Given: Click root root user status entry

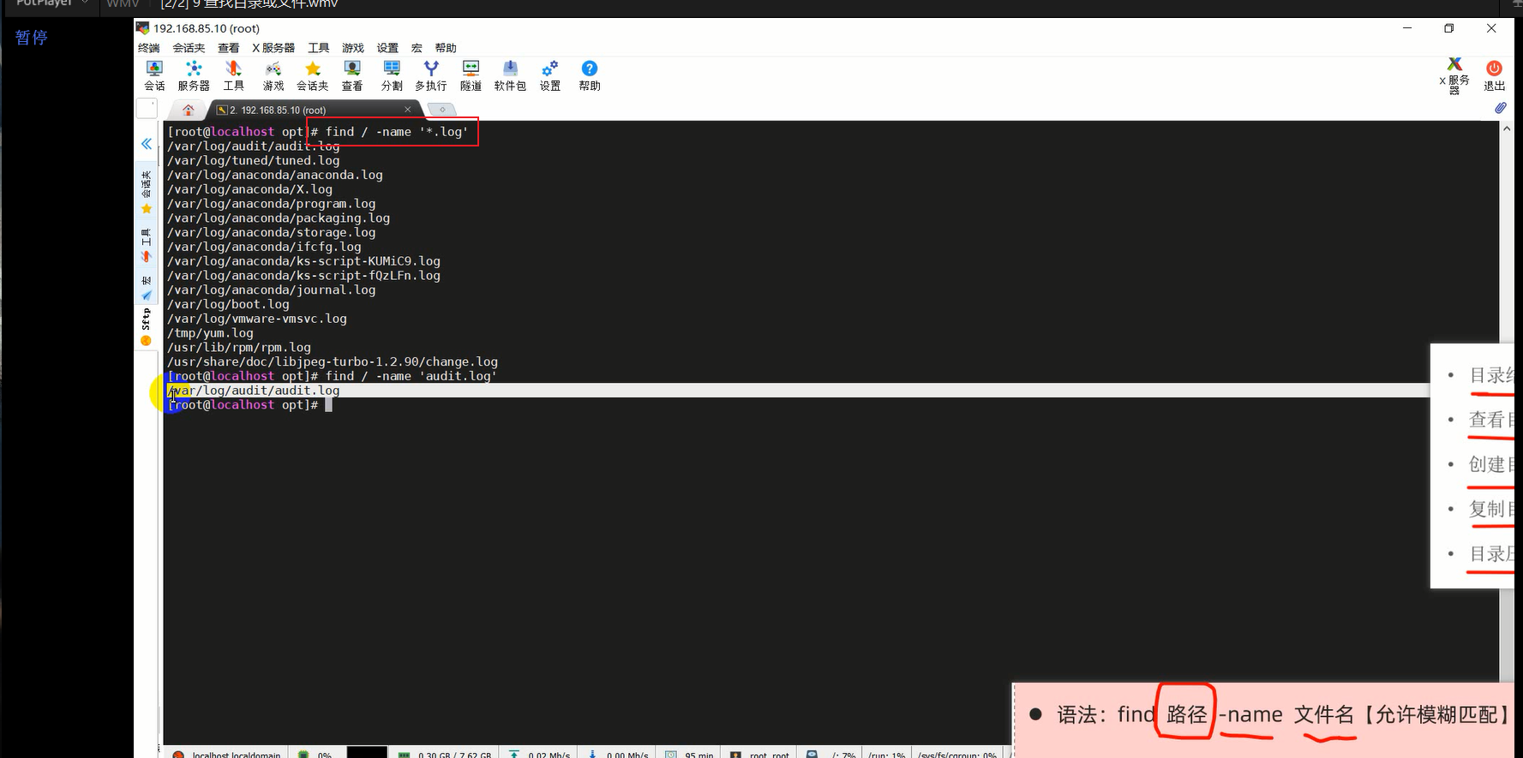Looking at the screenshot, I should [x=760, y=755].
